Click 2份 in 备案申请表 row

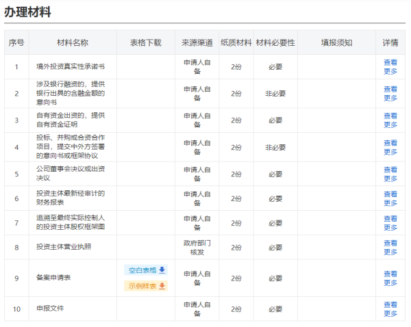click(236, 278)
